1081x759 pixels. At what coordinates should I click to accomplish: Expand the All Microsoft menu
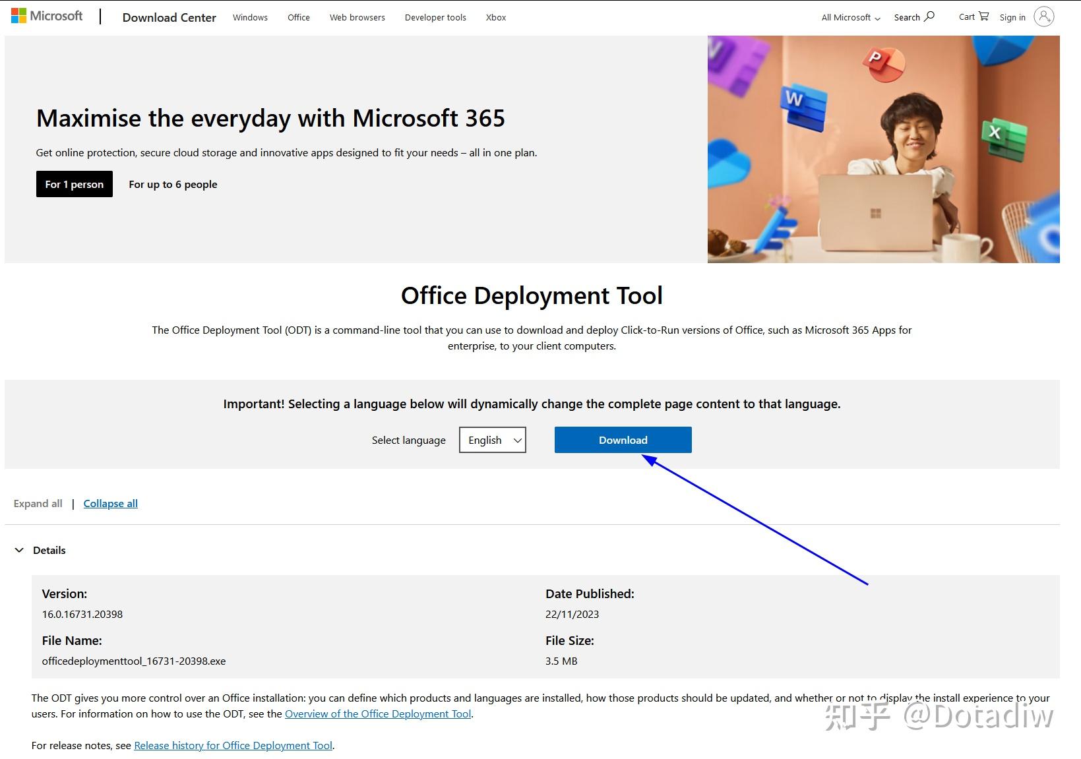coord(849,18)
